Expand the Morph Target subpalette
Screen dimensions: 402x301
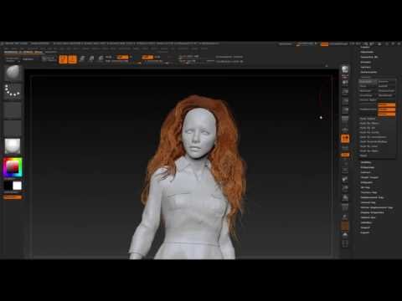369,177
